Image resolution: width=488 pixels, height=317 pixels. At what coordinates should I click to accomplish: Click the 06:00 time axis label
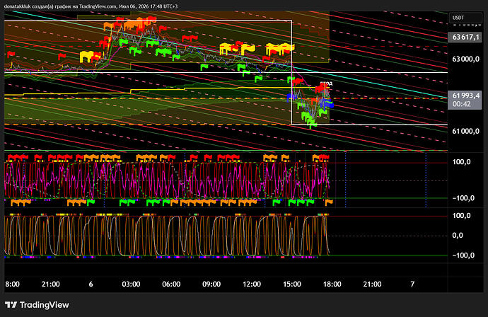pyautogui.click(x=171, y=284)
